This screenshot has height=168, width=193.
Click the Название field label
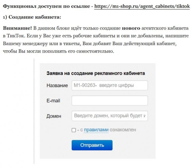pyautogui.click(x=57, y=85)
